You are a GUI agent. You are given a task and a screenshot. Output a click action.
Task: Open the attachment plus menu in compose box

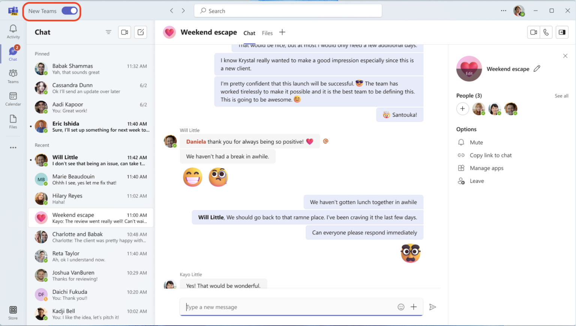coord(414,307)
